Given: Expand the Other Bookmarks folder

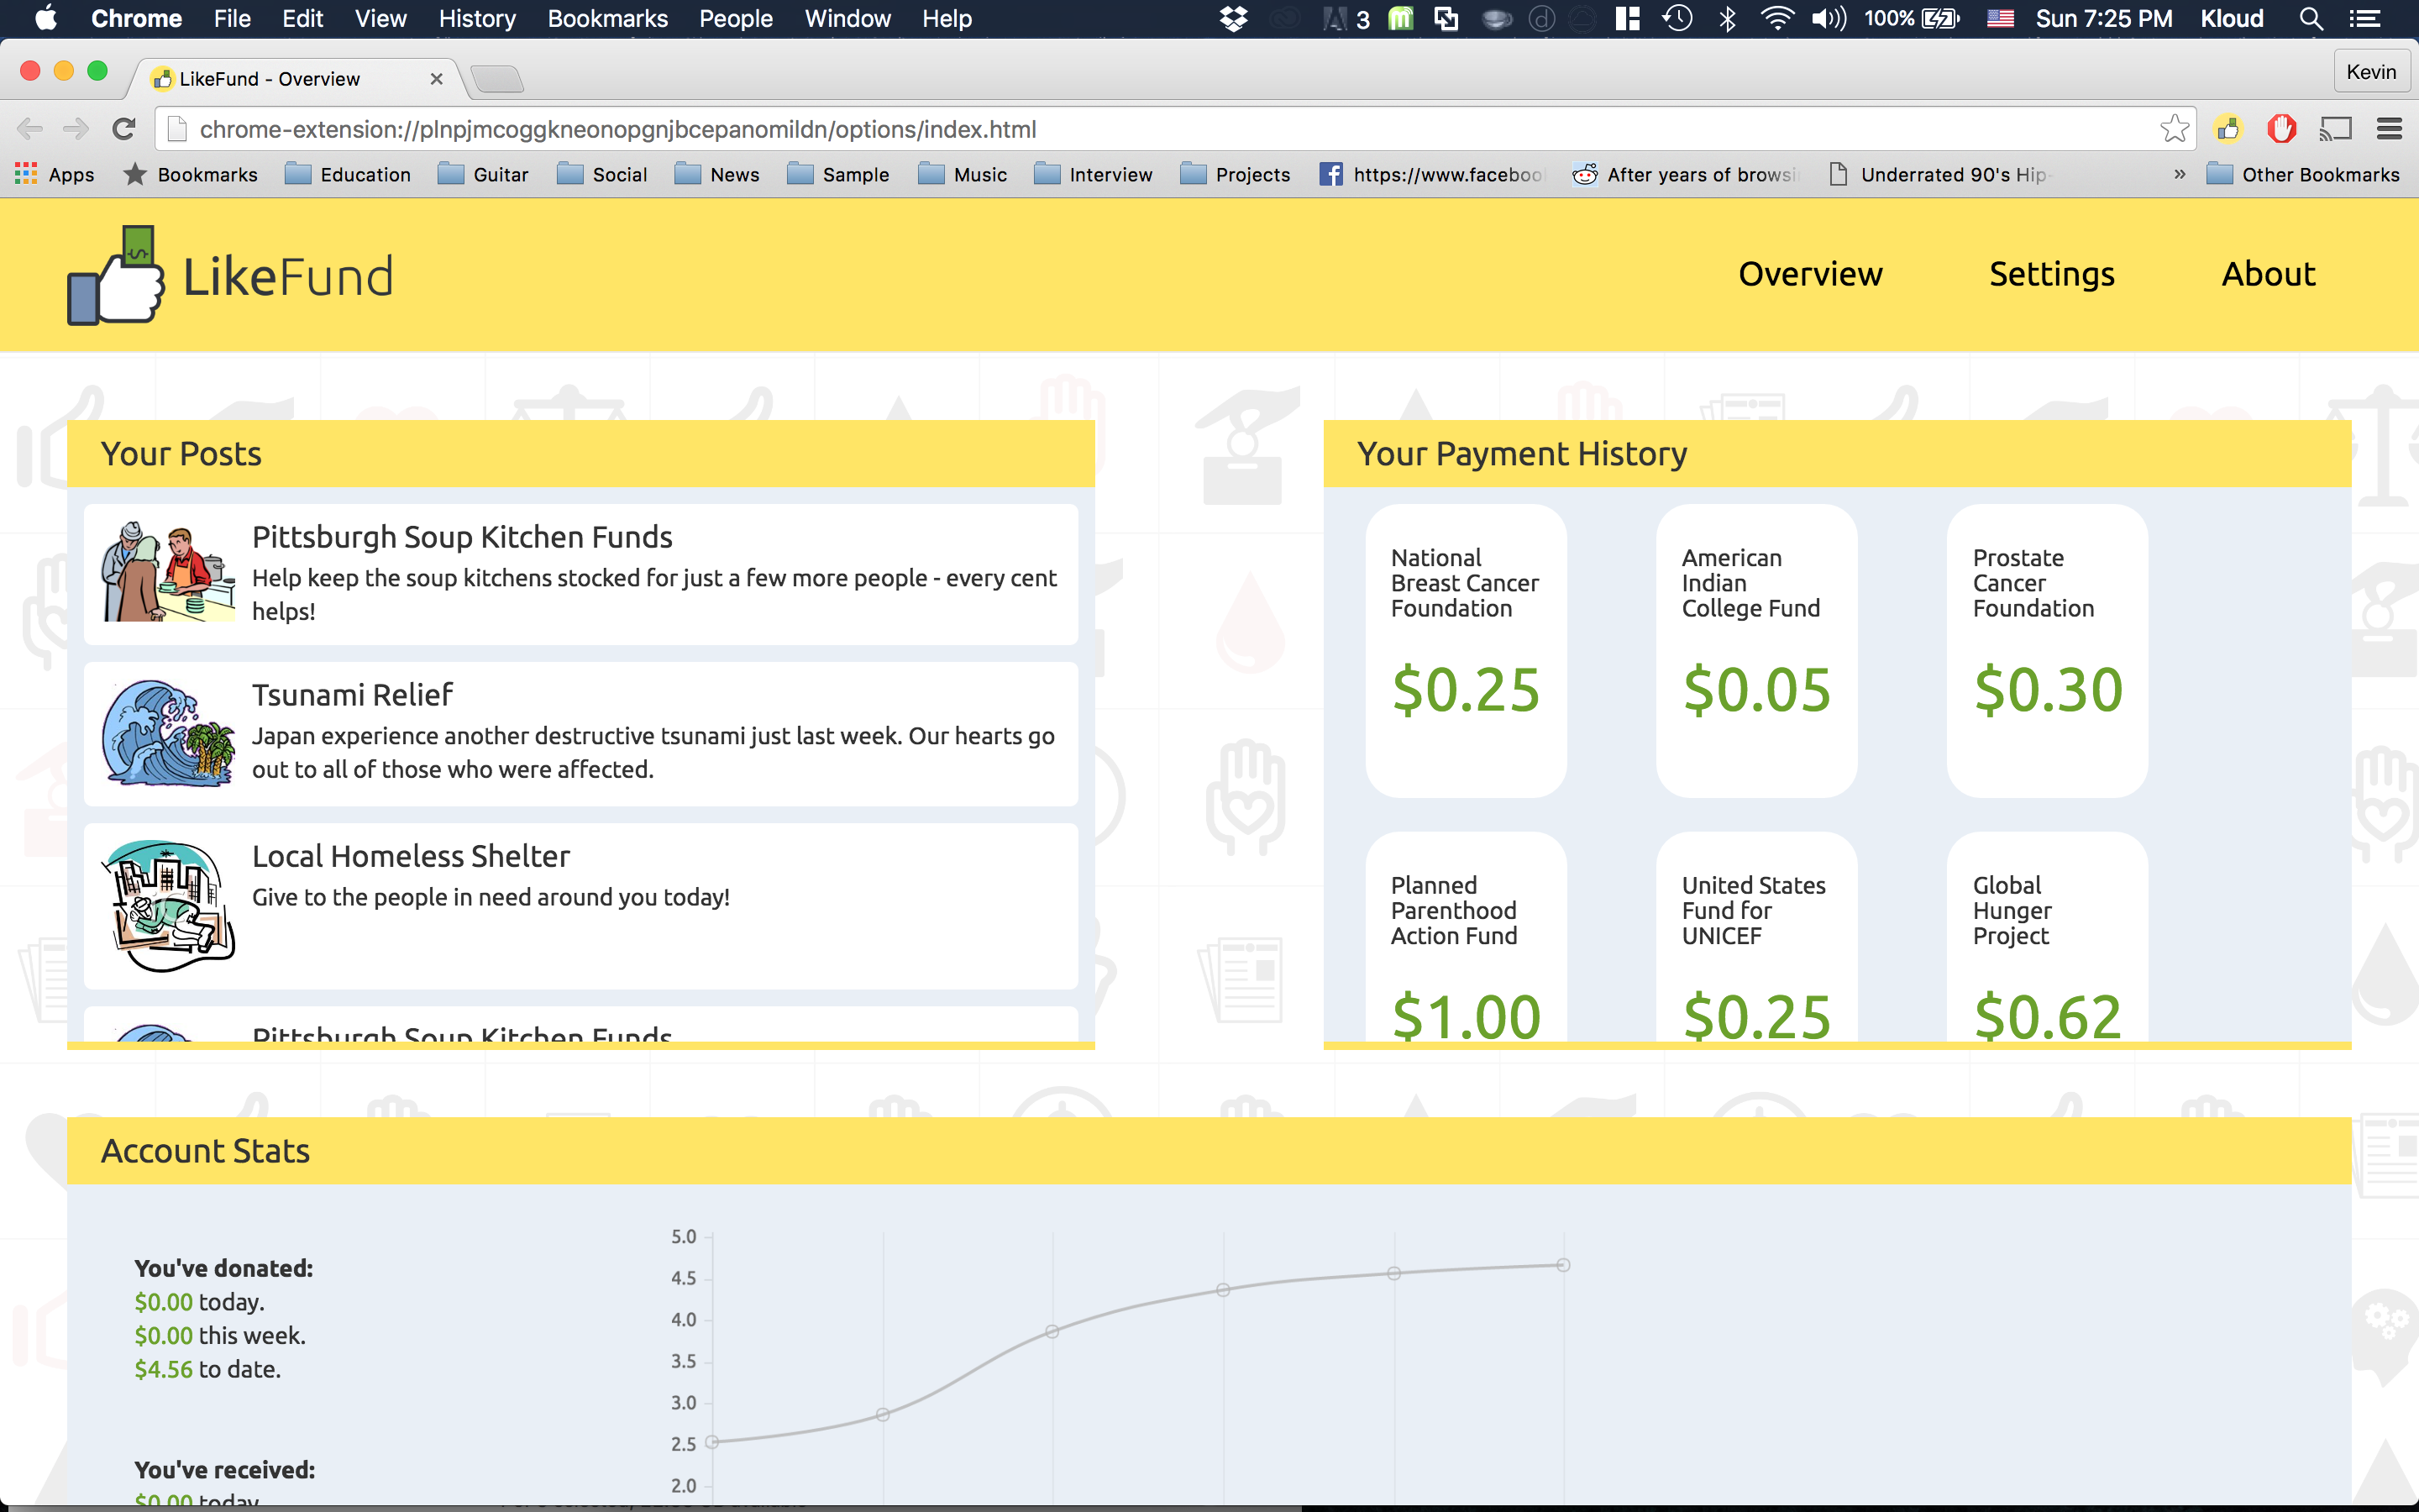Looking at the screenshot, I should pyautogui.click(x=2302, y=175).
